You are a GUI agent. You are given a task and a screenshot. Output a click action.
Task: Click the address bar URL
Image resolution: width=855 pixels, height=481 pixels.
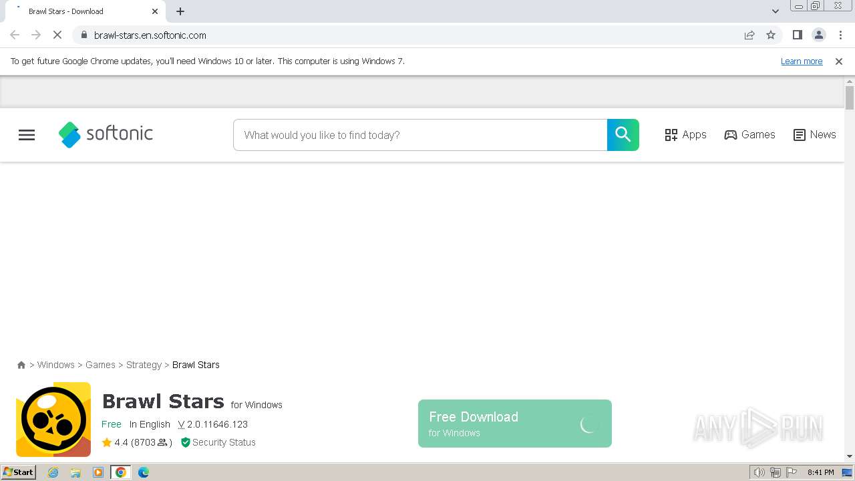click(150, 35)
